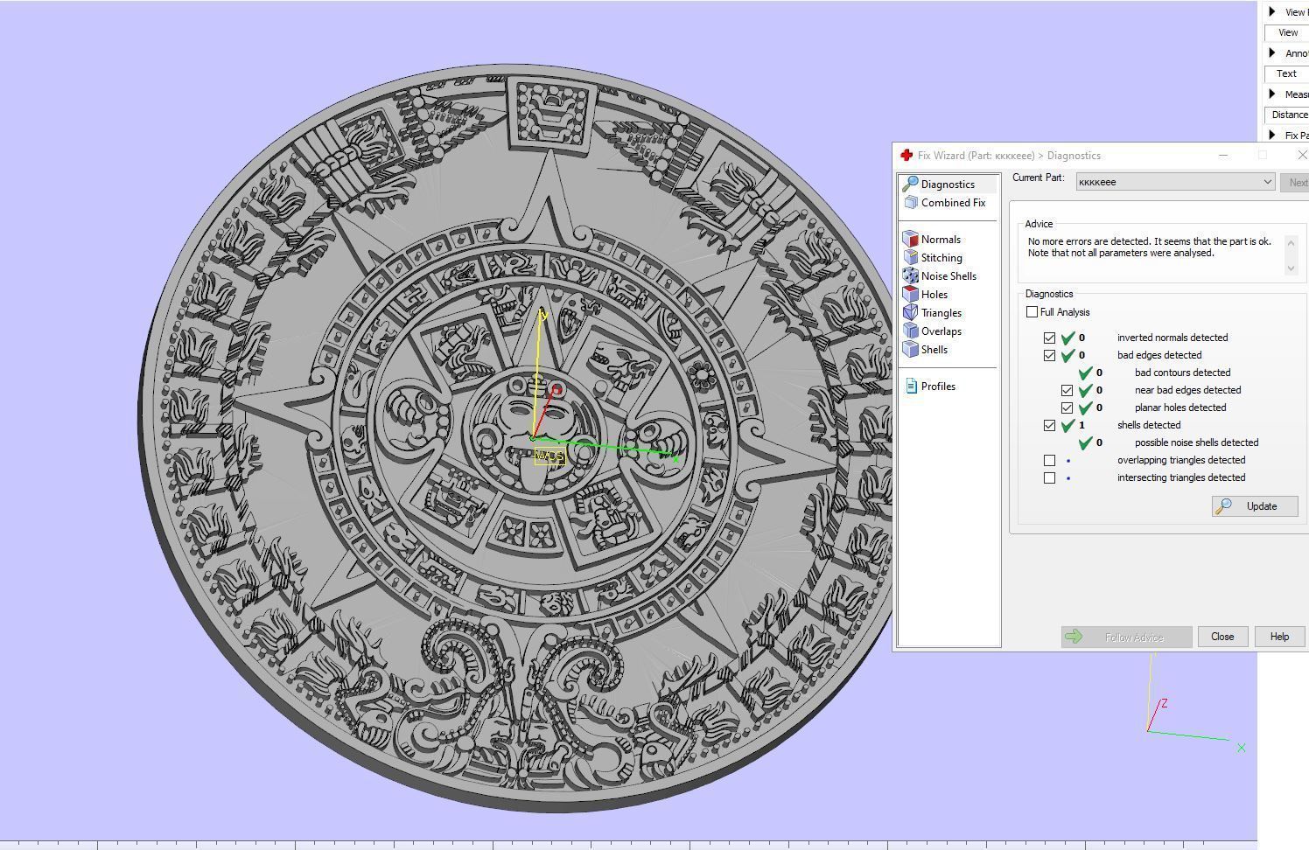Image resolution: width=1309 pixels, height=850 pixels.
Task: Uncheck near bad edges detected checkbox
Action: coord(1067,390)
